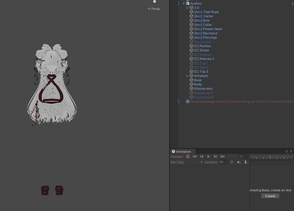The width and height of the screenshot is (294, 211).
Task: Click the cube icon beside Armature
Action: click(x=192, y=76)
